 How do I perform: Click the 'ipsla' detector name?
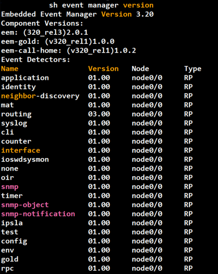pyautogui.click(x=12, y=223)
